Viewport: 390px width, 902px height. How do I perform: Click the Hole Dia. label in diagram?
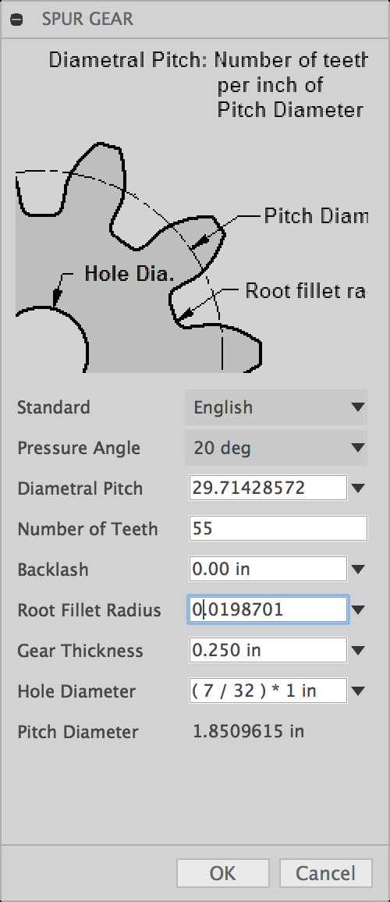click(129, 273)
